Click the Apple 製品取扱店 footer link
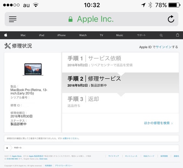 coord(36,156)
